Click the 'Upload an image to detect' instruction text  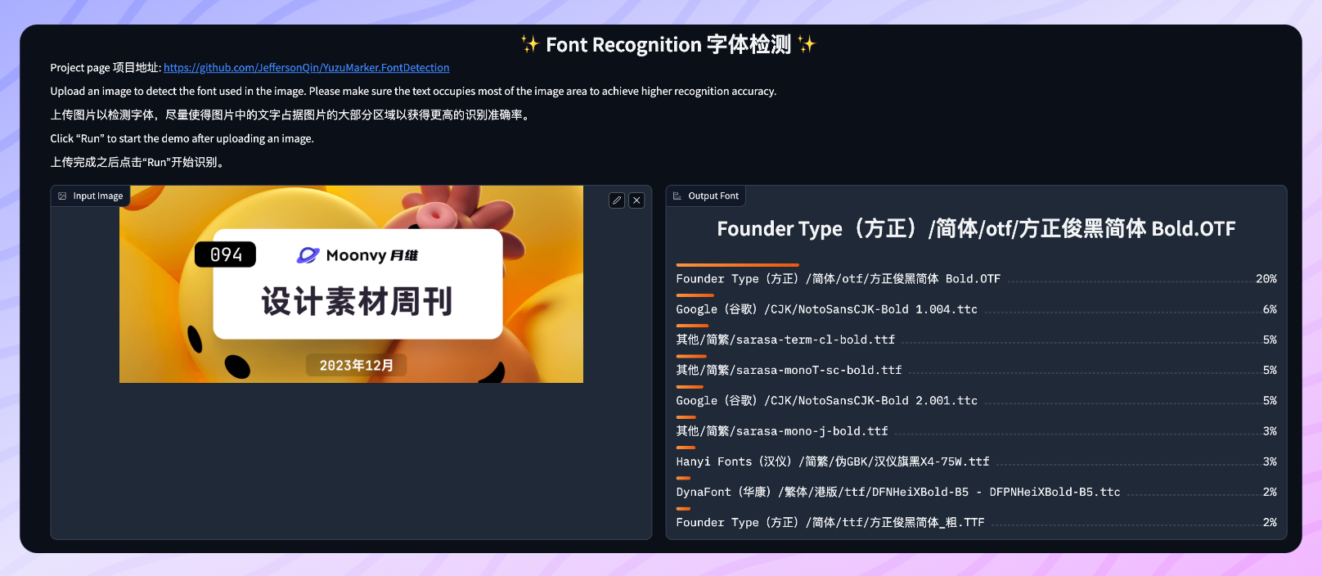[x=413, y=92]
